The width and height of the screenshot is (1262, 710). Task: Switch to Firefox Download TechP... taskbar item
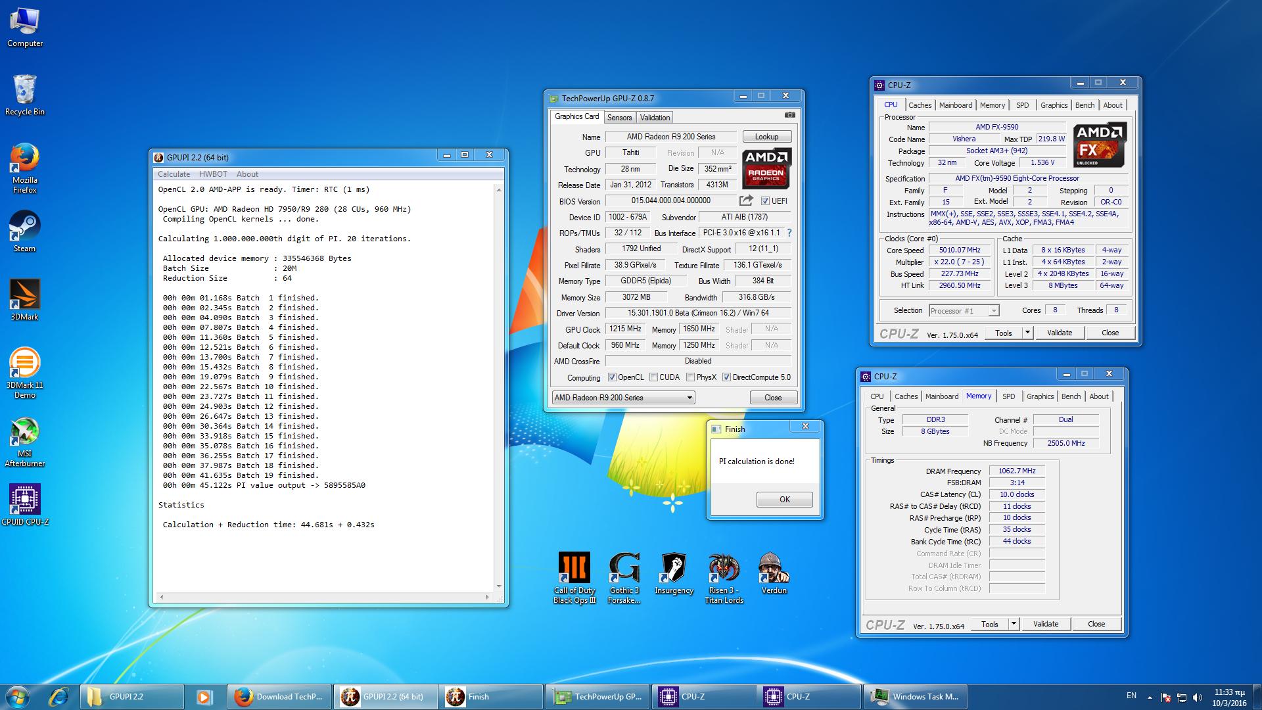(x=279, y=697)
